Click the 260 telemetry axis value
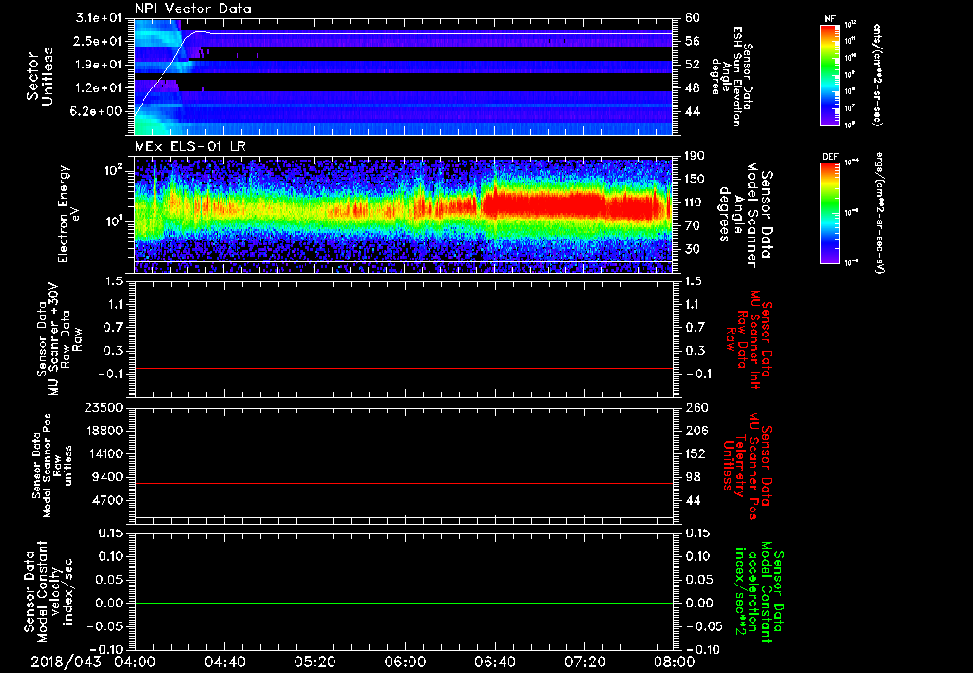 click(x=696, y=407)
